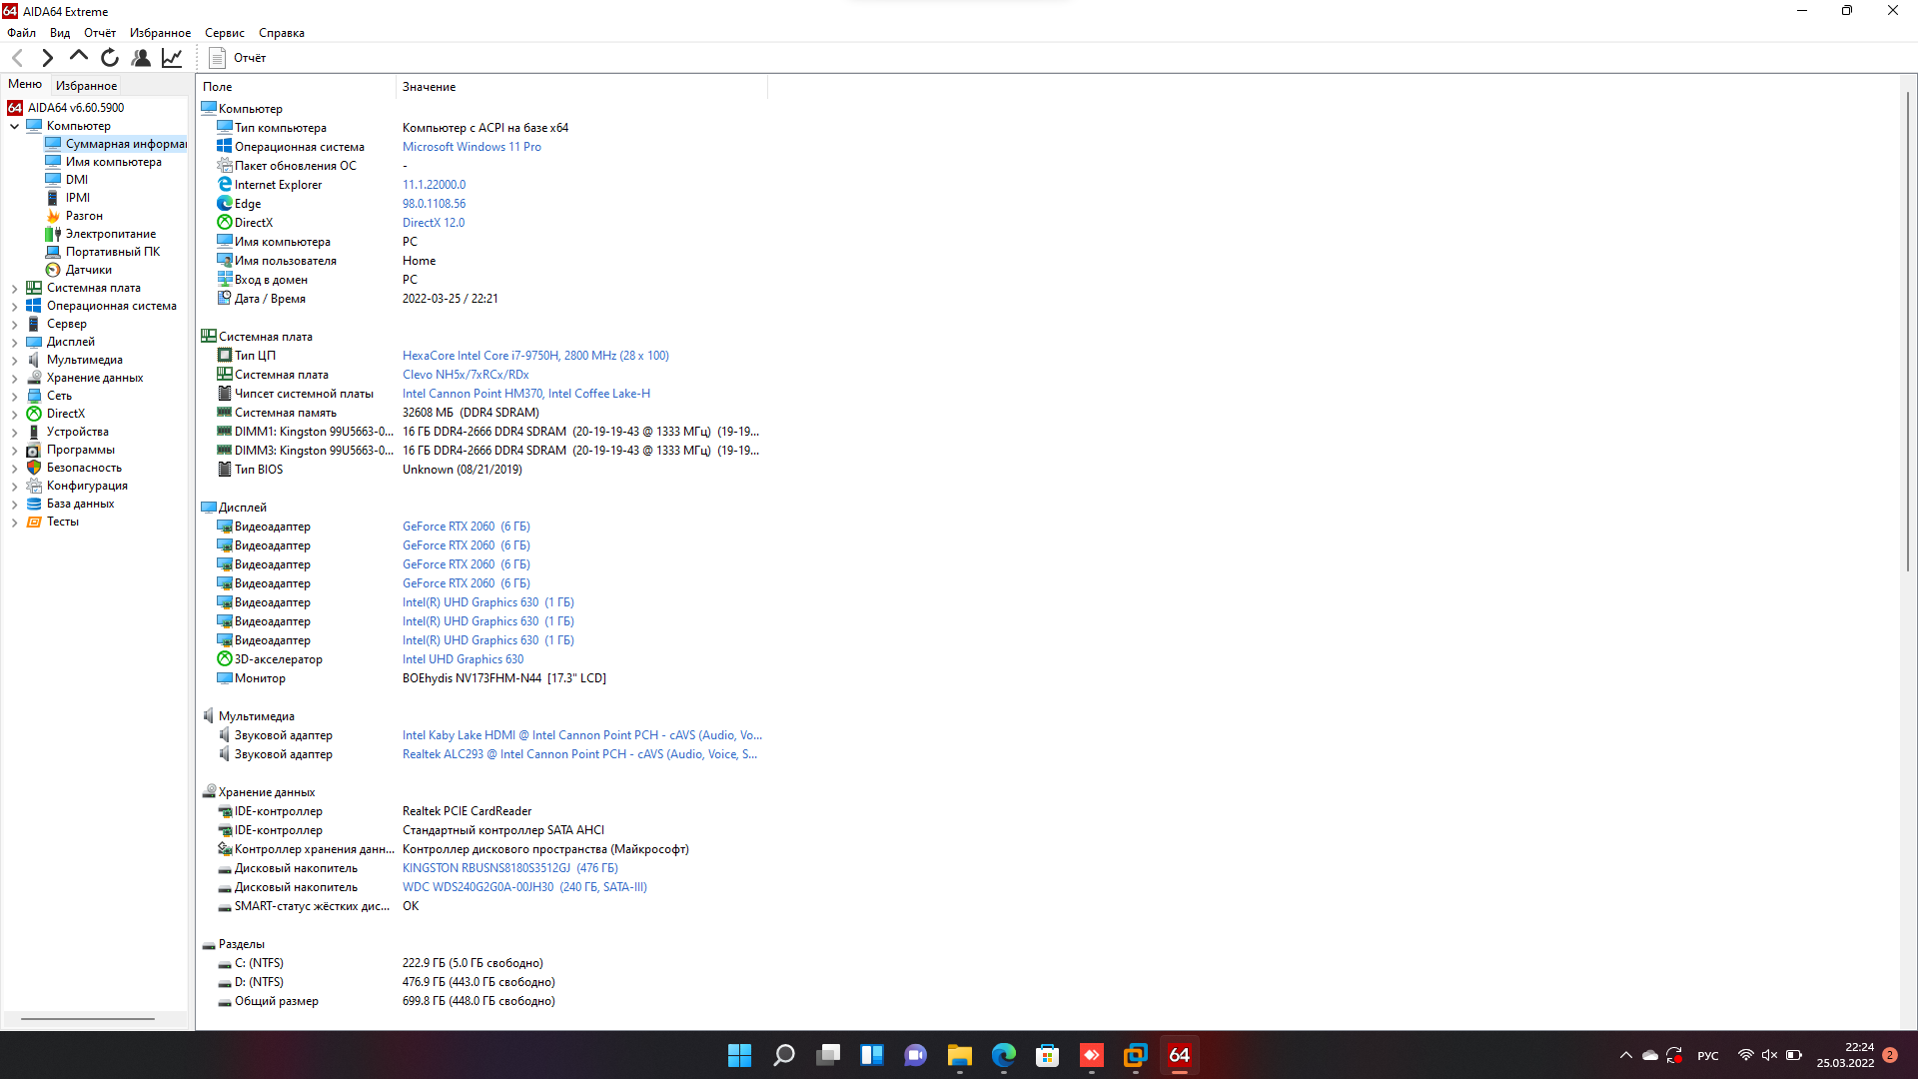The height and width of the screenshot is (1079, 1918).
Task: Open the Вид menu
Action: [60, 33]
